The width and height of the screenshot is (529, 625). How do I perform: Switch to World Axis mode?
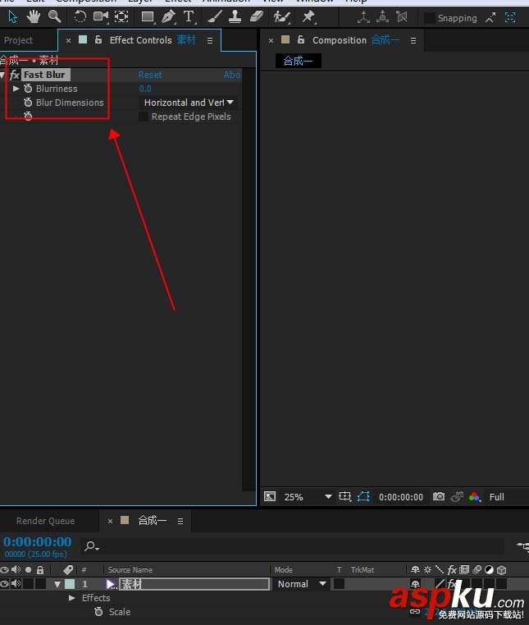coord(382,17)
